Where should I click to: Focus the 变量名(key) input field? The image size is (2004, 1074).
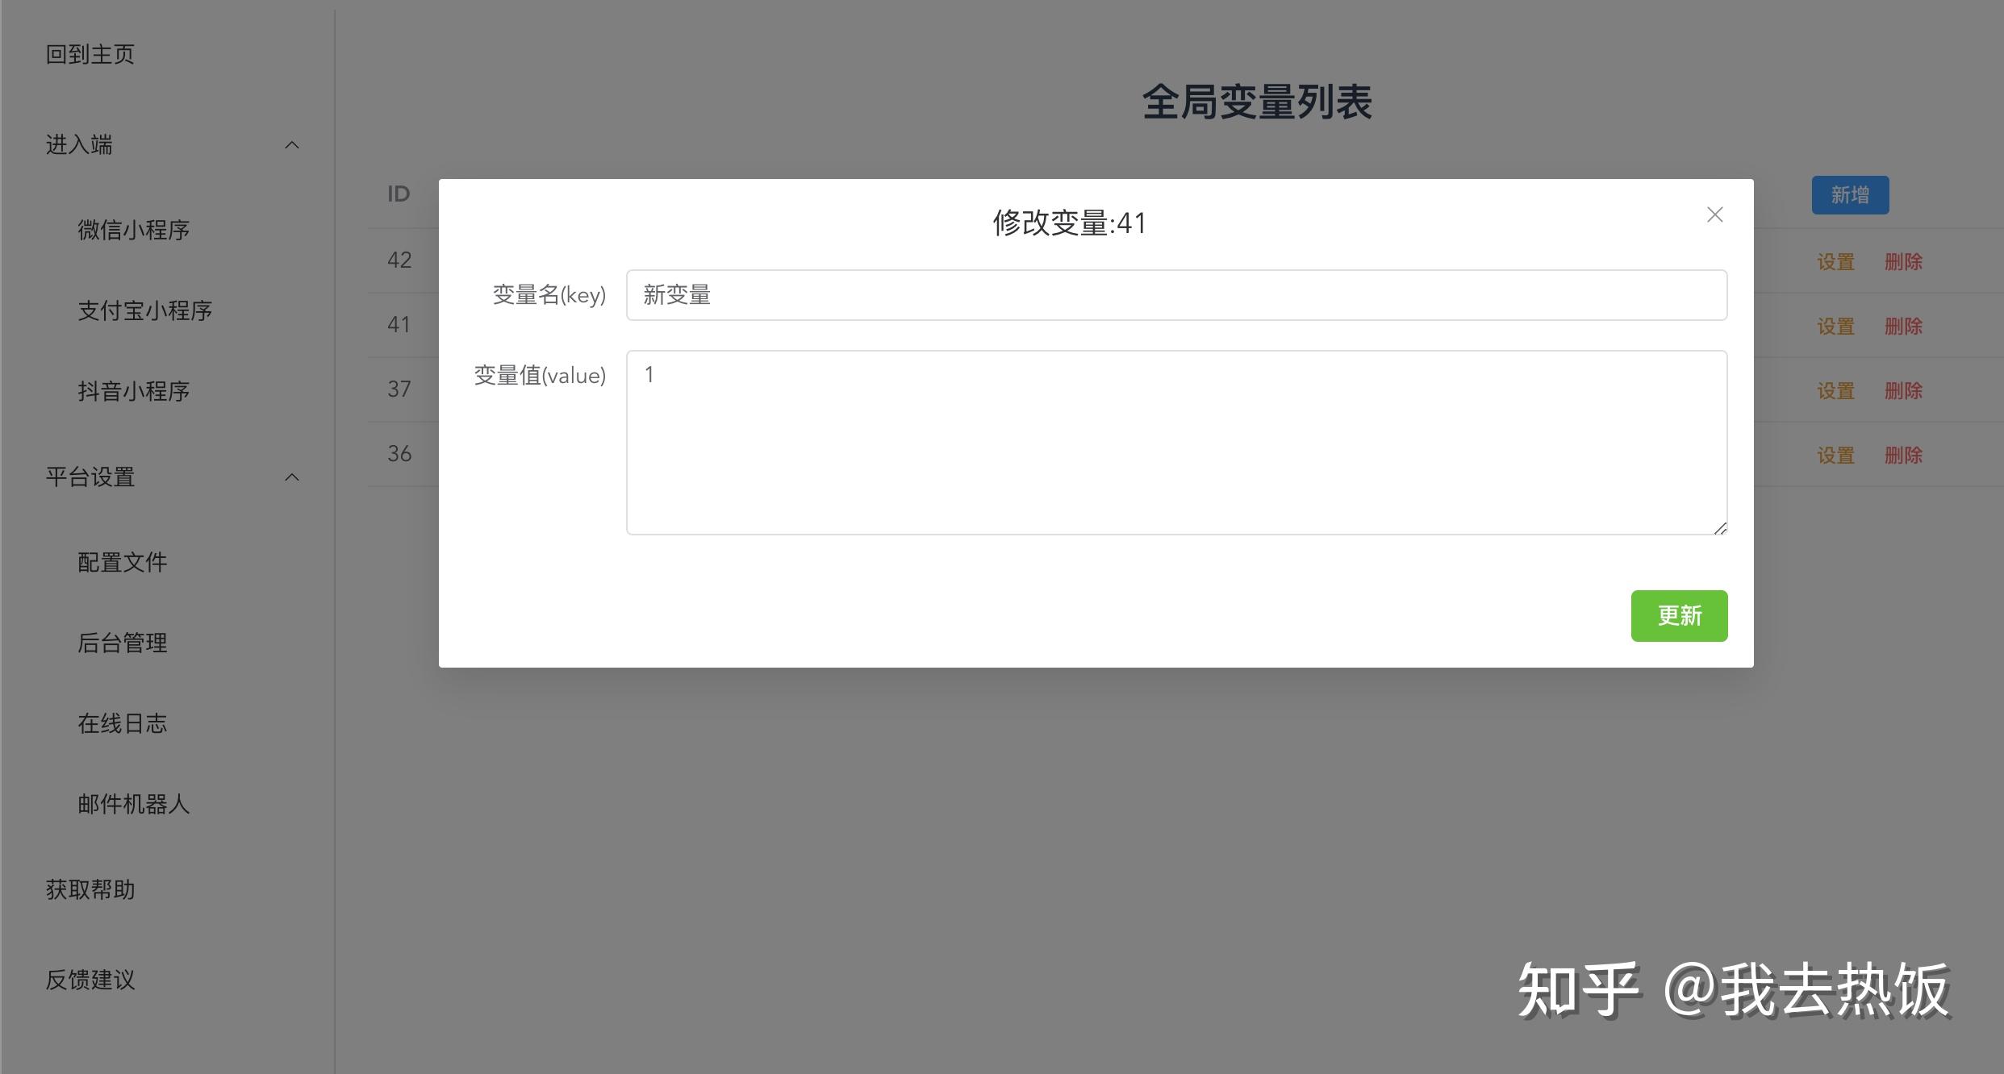[1176, 295]
